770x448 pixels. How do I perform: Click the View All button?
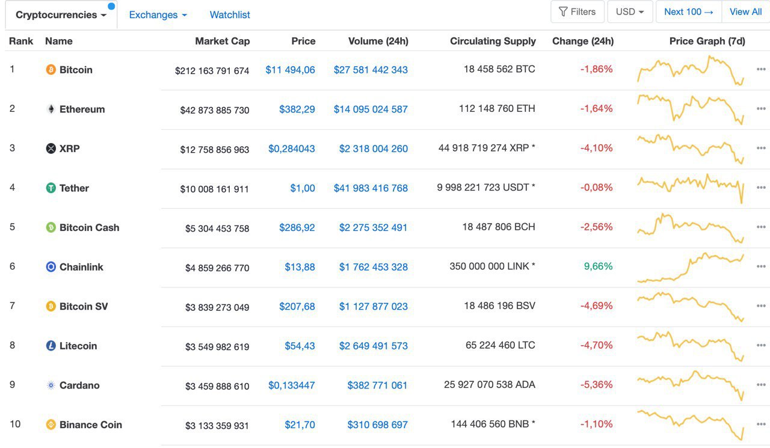[745, 11]
